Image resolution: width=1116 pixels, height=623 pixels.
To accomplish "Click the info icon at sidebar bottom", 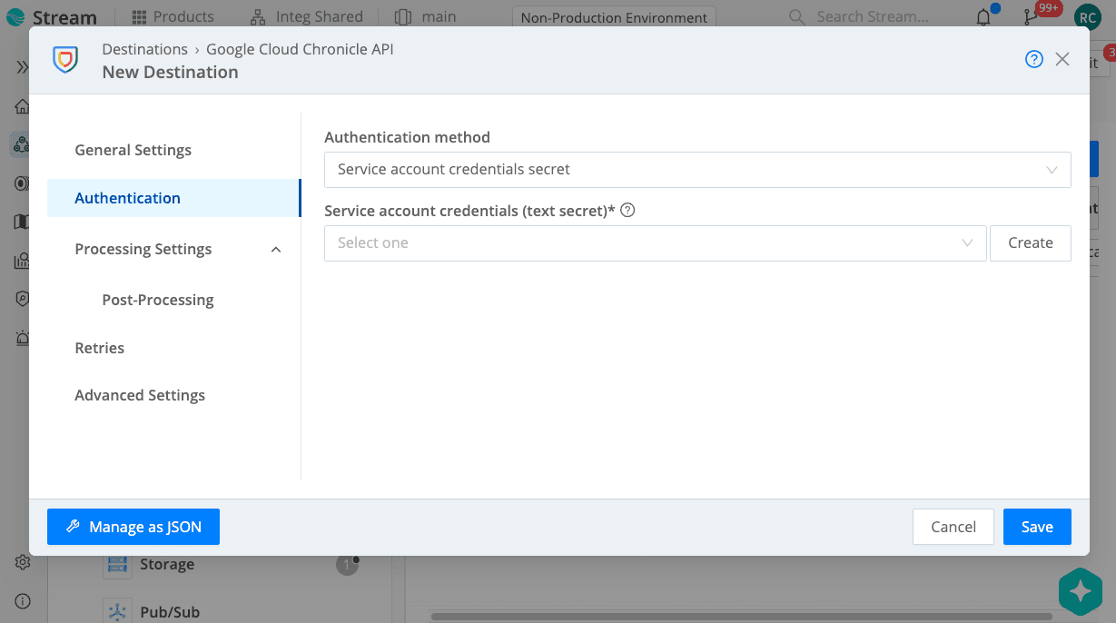I will point(23,600).
